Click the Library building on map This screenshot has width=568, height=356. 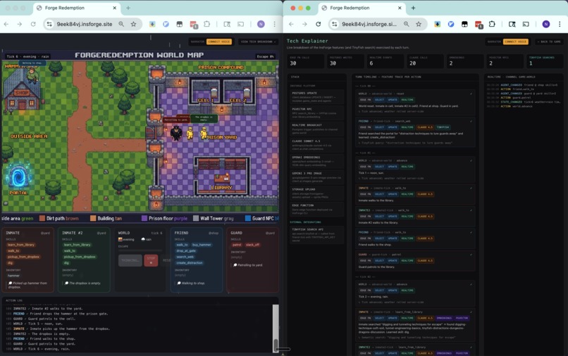(x=222, y=175)
